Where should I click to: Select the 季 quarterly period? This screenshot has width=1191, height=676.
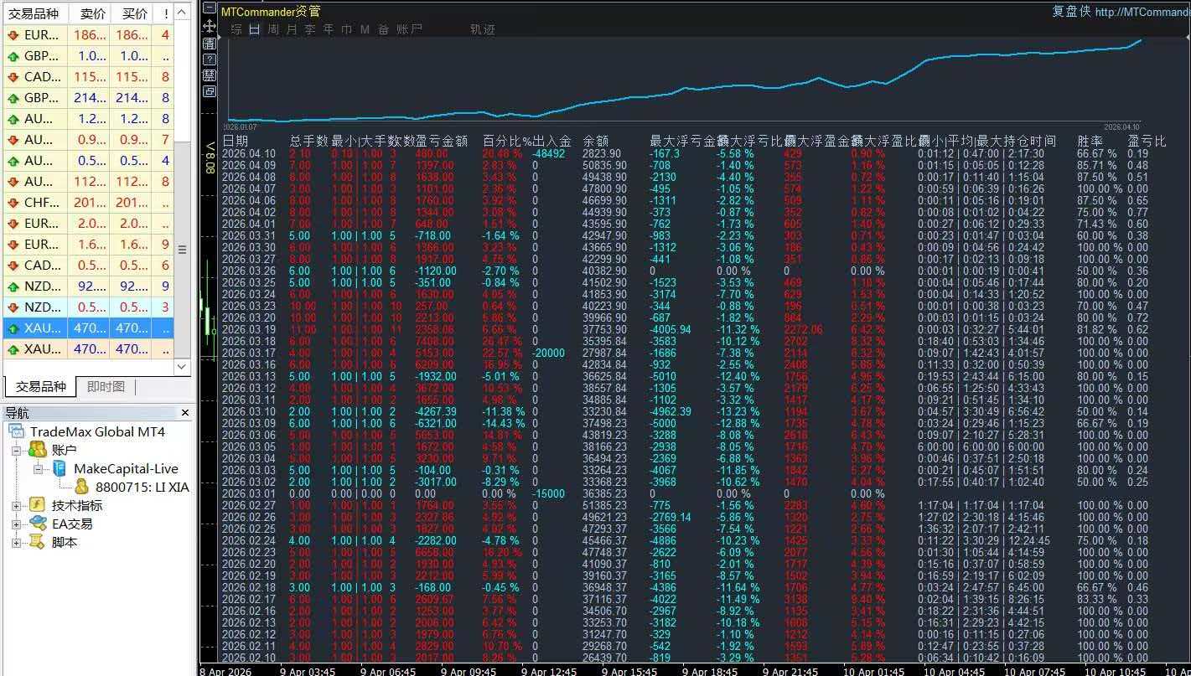tap(310, 29)
